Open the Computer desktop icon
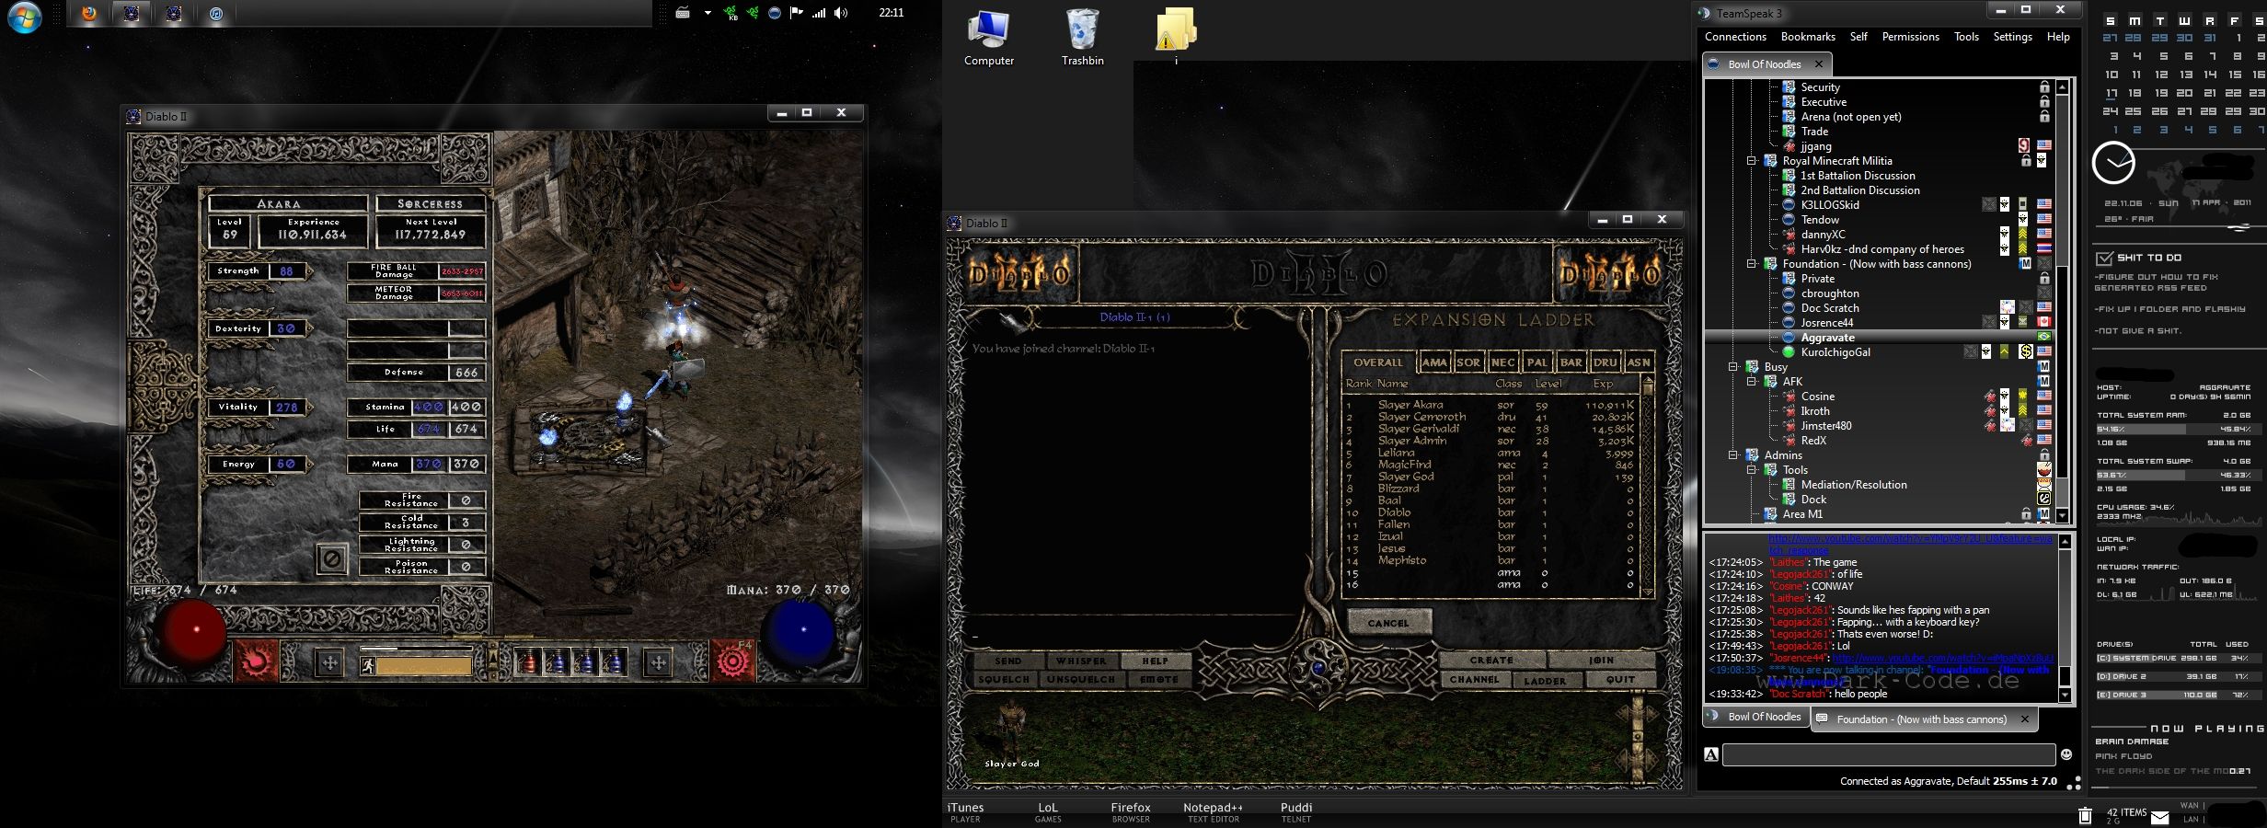Image resolution: width=2267 pixels, height=828 pixels. tap(989, 39)
